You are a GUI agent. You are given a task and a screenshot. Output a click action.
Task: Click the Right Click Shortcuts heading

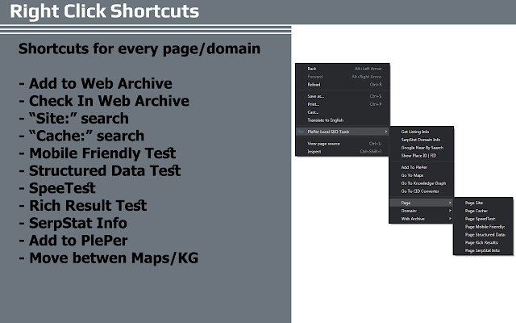tap(104, 11)
